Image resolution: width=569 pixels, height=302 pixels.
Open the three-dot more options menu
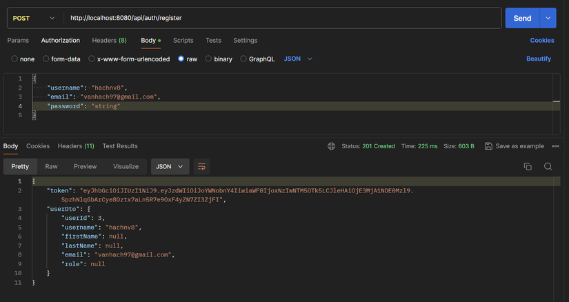(x=555, y=146)
